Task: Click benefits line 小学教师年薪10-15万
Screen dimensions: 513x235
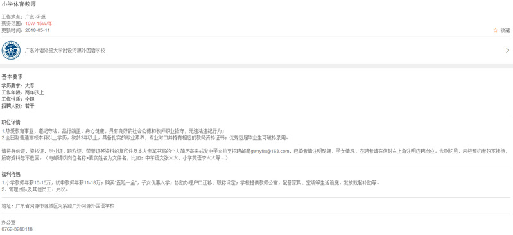Action: [191, 182]
